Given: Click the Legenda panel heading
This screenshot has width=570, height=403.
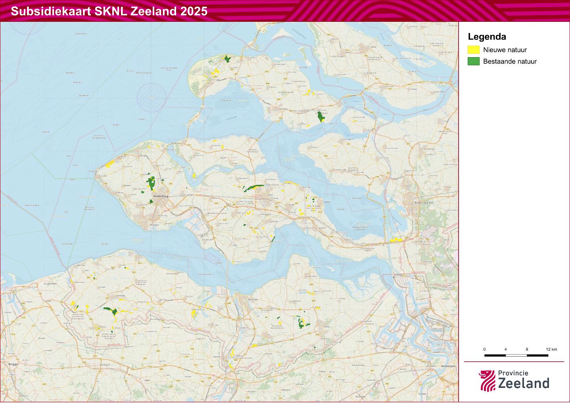Looking at the screenshot, I should [x=487, y=36].
